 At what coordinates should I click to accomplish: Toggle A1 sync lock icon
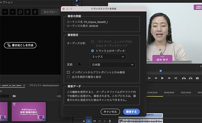coord(94,121)
